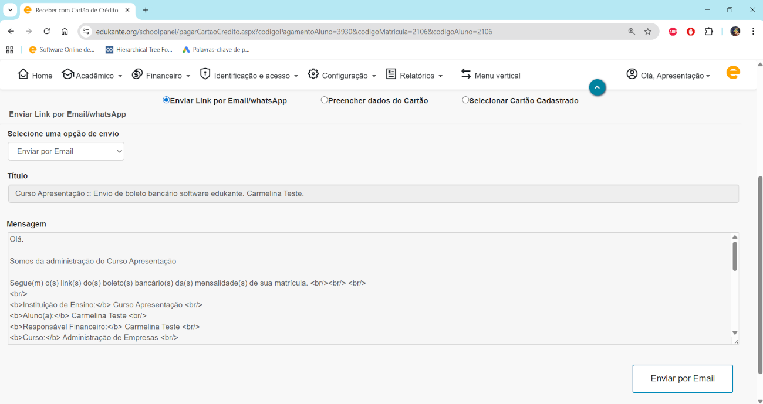Click the Mensagem textarea scrollbar thumb
This screenshot has width=763, height=404.
(734, 256)
